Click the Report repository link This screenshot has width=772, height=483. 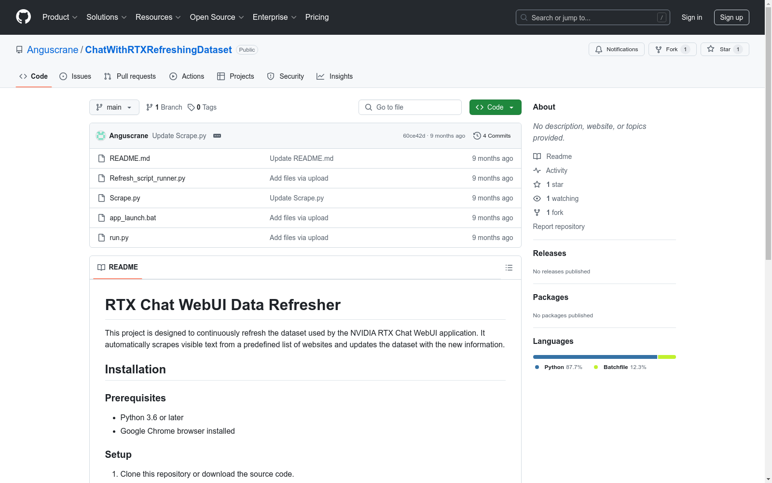click(x=559, y=227)
